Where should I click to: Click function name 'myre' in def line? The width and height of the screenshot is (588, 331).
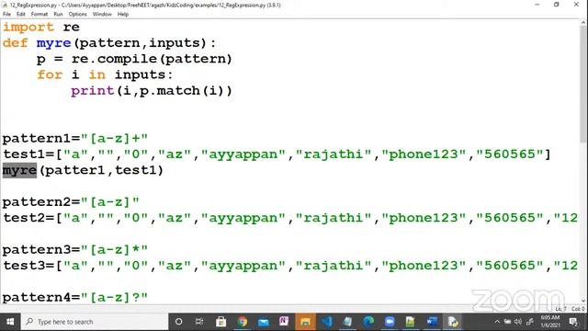(53, 43)
